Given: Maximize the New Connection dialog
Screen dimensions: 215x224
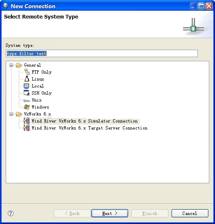Looking at the screenshot, I should (x=201, y=6).
